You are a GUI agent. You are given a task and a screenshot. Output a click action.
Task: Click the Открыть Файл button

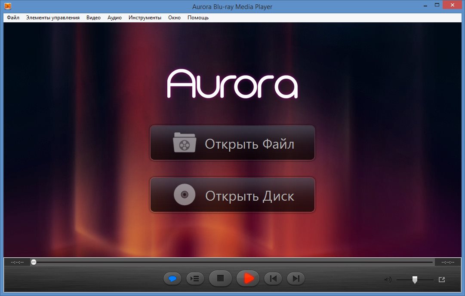232,143
